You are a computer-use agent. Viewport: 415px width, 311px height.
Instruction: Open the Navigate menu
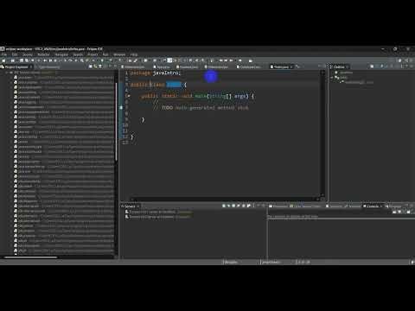[x=61, y=54]
